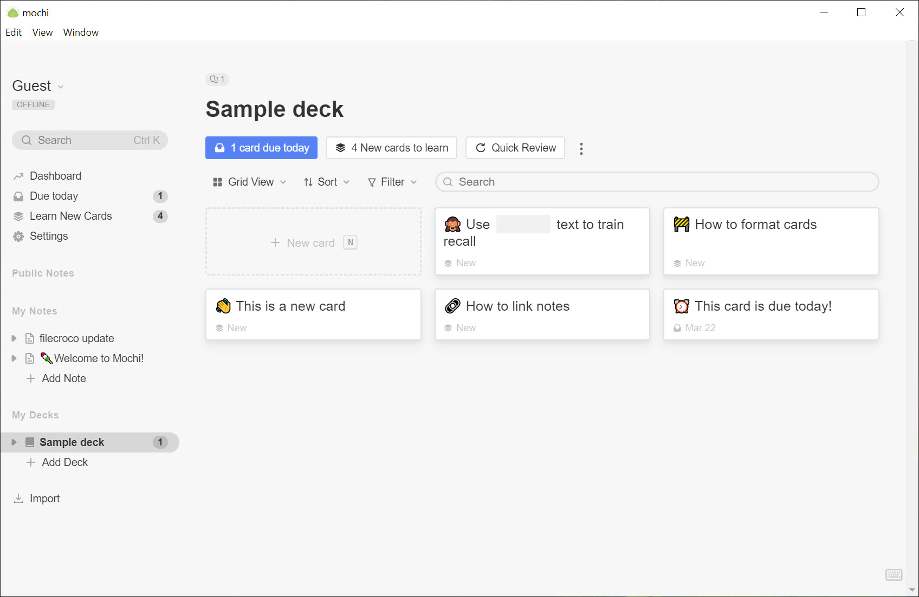Expand the Welcome to Mochi! note
The image size is (919, 597).
pos(14,358)
